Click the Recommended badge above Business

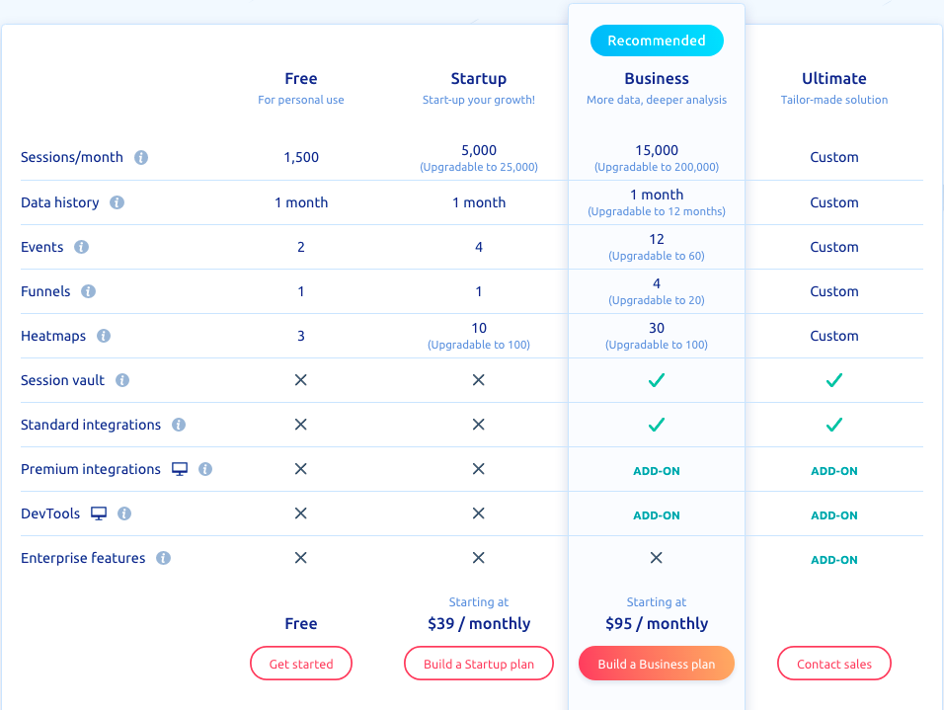click(657, 40)
